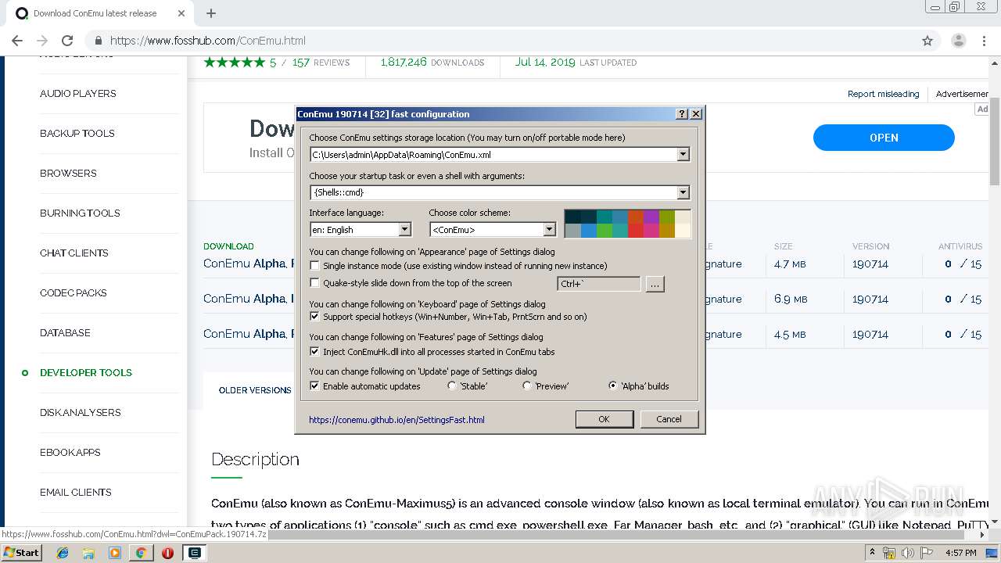Screen dimensions: 1001x563
Task: Click the network tray icon
Action: click(889, 553)
